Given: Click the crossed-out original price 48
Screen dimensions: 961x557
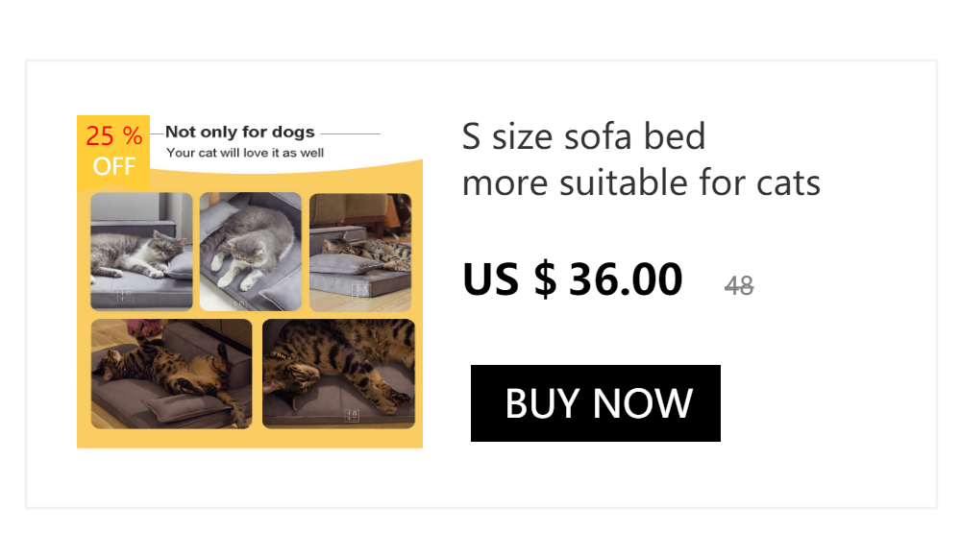Looking at the screenshot, I should (x=739, y=285).
